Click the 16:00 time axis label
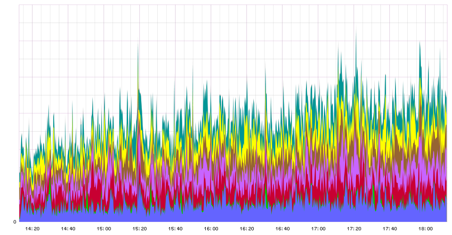This screenshot has height=235, width=452. 211,229
